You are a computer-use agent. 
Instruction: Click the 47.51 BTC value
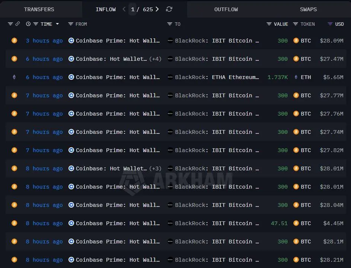point(279,223)
